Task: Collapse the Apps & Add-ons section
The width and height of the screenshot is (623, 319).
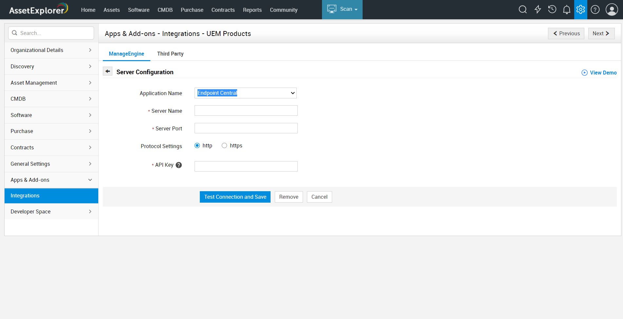Action: (51, 180)
